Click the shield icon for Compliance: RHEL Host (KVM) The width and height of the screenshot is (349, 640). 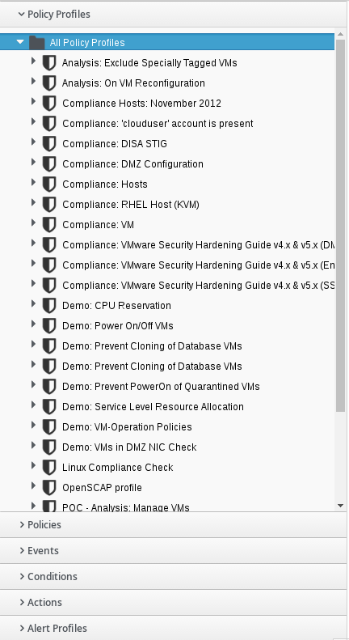pos(49,204)
